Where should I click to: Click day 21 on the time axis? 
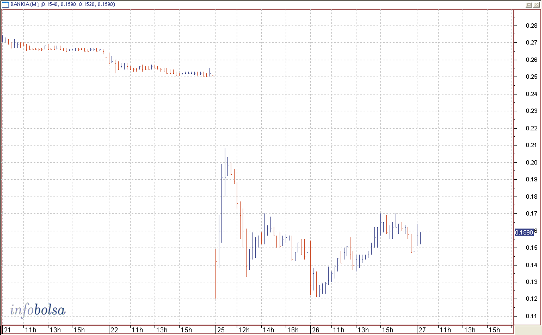click(x=7, y=330)
